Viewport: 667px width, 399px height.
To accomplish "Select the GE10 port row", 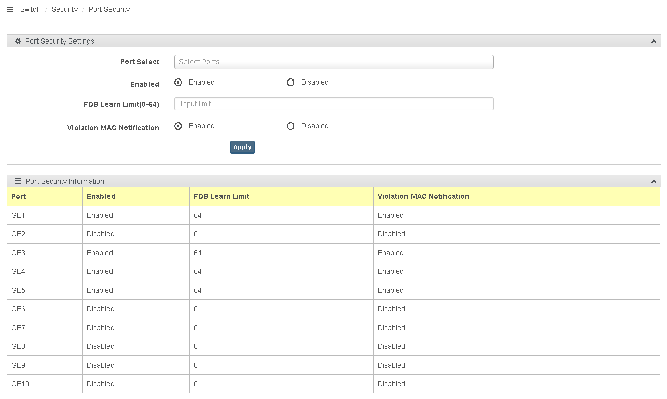I will click(x=20, y=384).
